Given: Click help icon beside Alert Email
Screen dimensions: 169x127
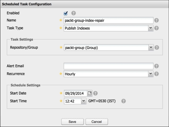Looking at the screenshot, I should pyautogui.click(x=156, y=66).
